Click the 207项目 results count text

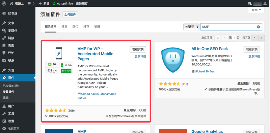pyautogui.click(x=207, y=38)
